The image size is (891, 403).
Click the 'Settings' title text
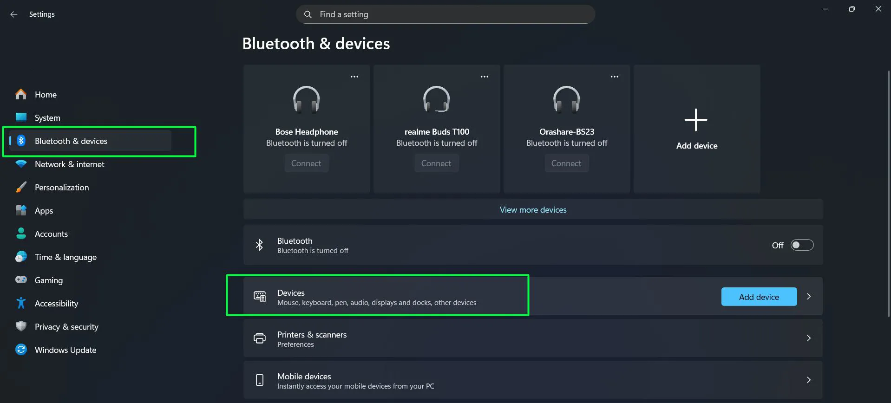pos(42,14)
